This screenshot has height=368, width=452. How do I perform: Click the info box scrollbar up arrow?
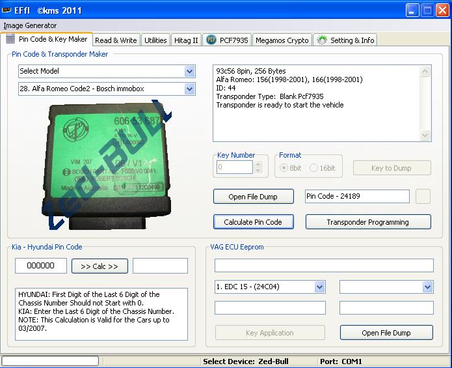tap(425, 71)
